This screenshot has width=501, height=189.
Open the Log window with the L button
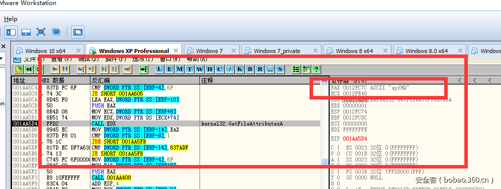(x=160, y=69)
